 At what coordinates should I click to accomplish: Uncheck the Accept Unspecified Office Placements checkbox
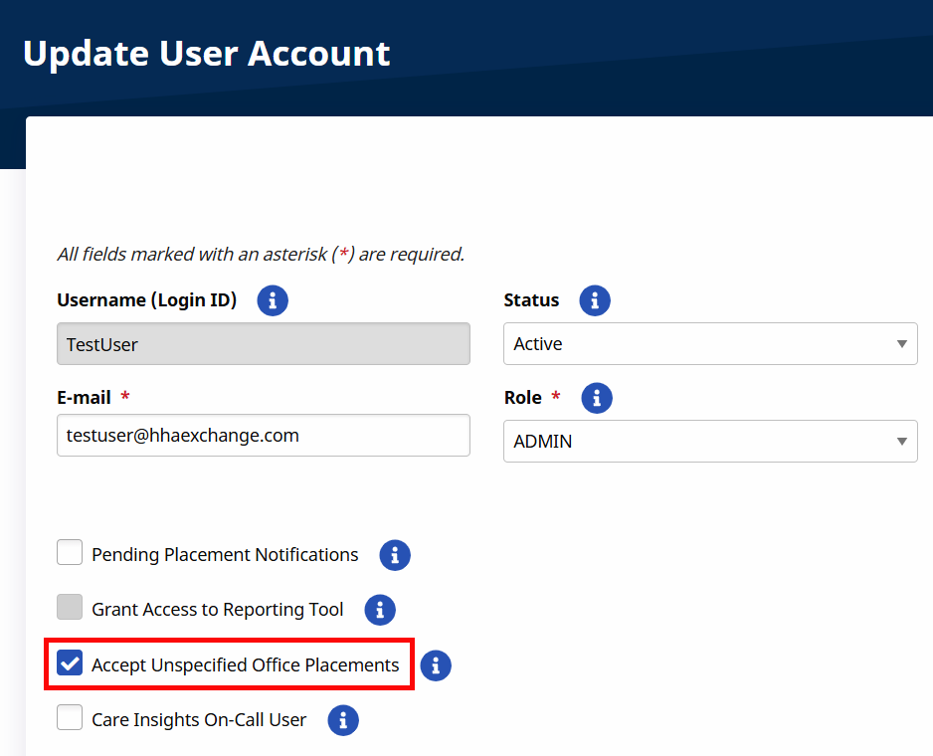70,663
